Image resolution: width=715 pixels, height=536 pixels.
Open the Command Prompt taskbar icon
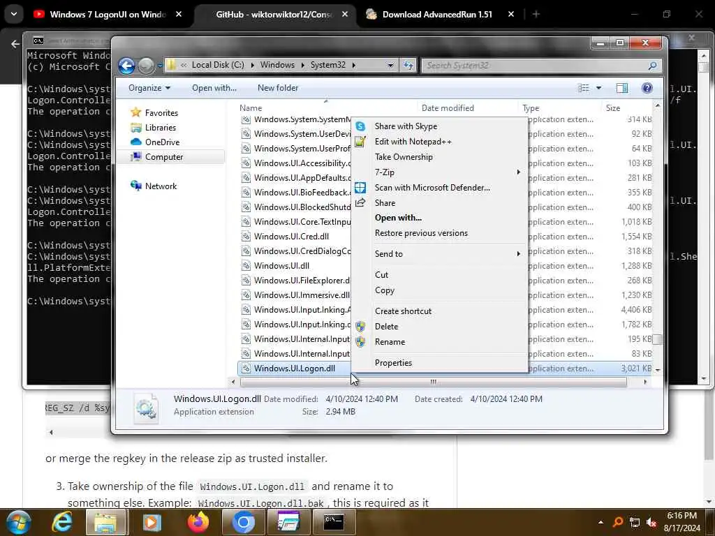click(334, 521)
